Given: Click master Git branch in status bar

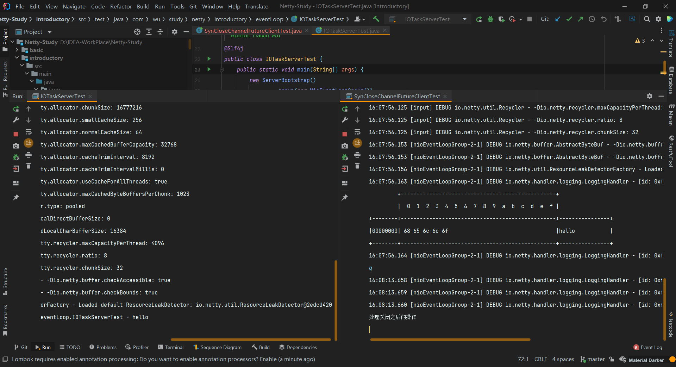Looking at the screenshot, I should point(593,359).
